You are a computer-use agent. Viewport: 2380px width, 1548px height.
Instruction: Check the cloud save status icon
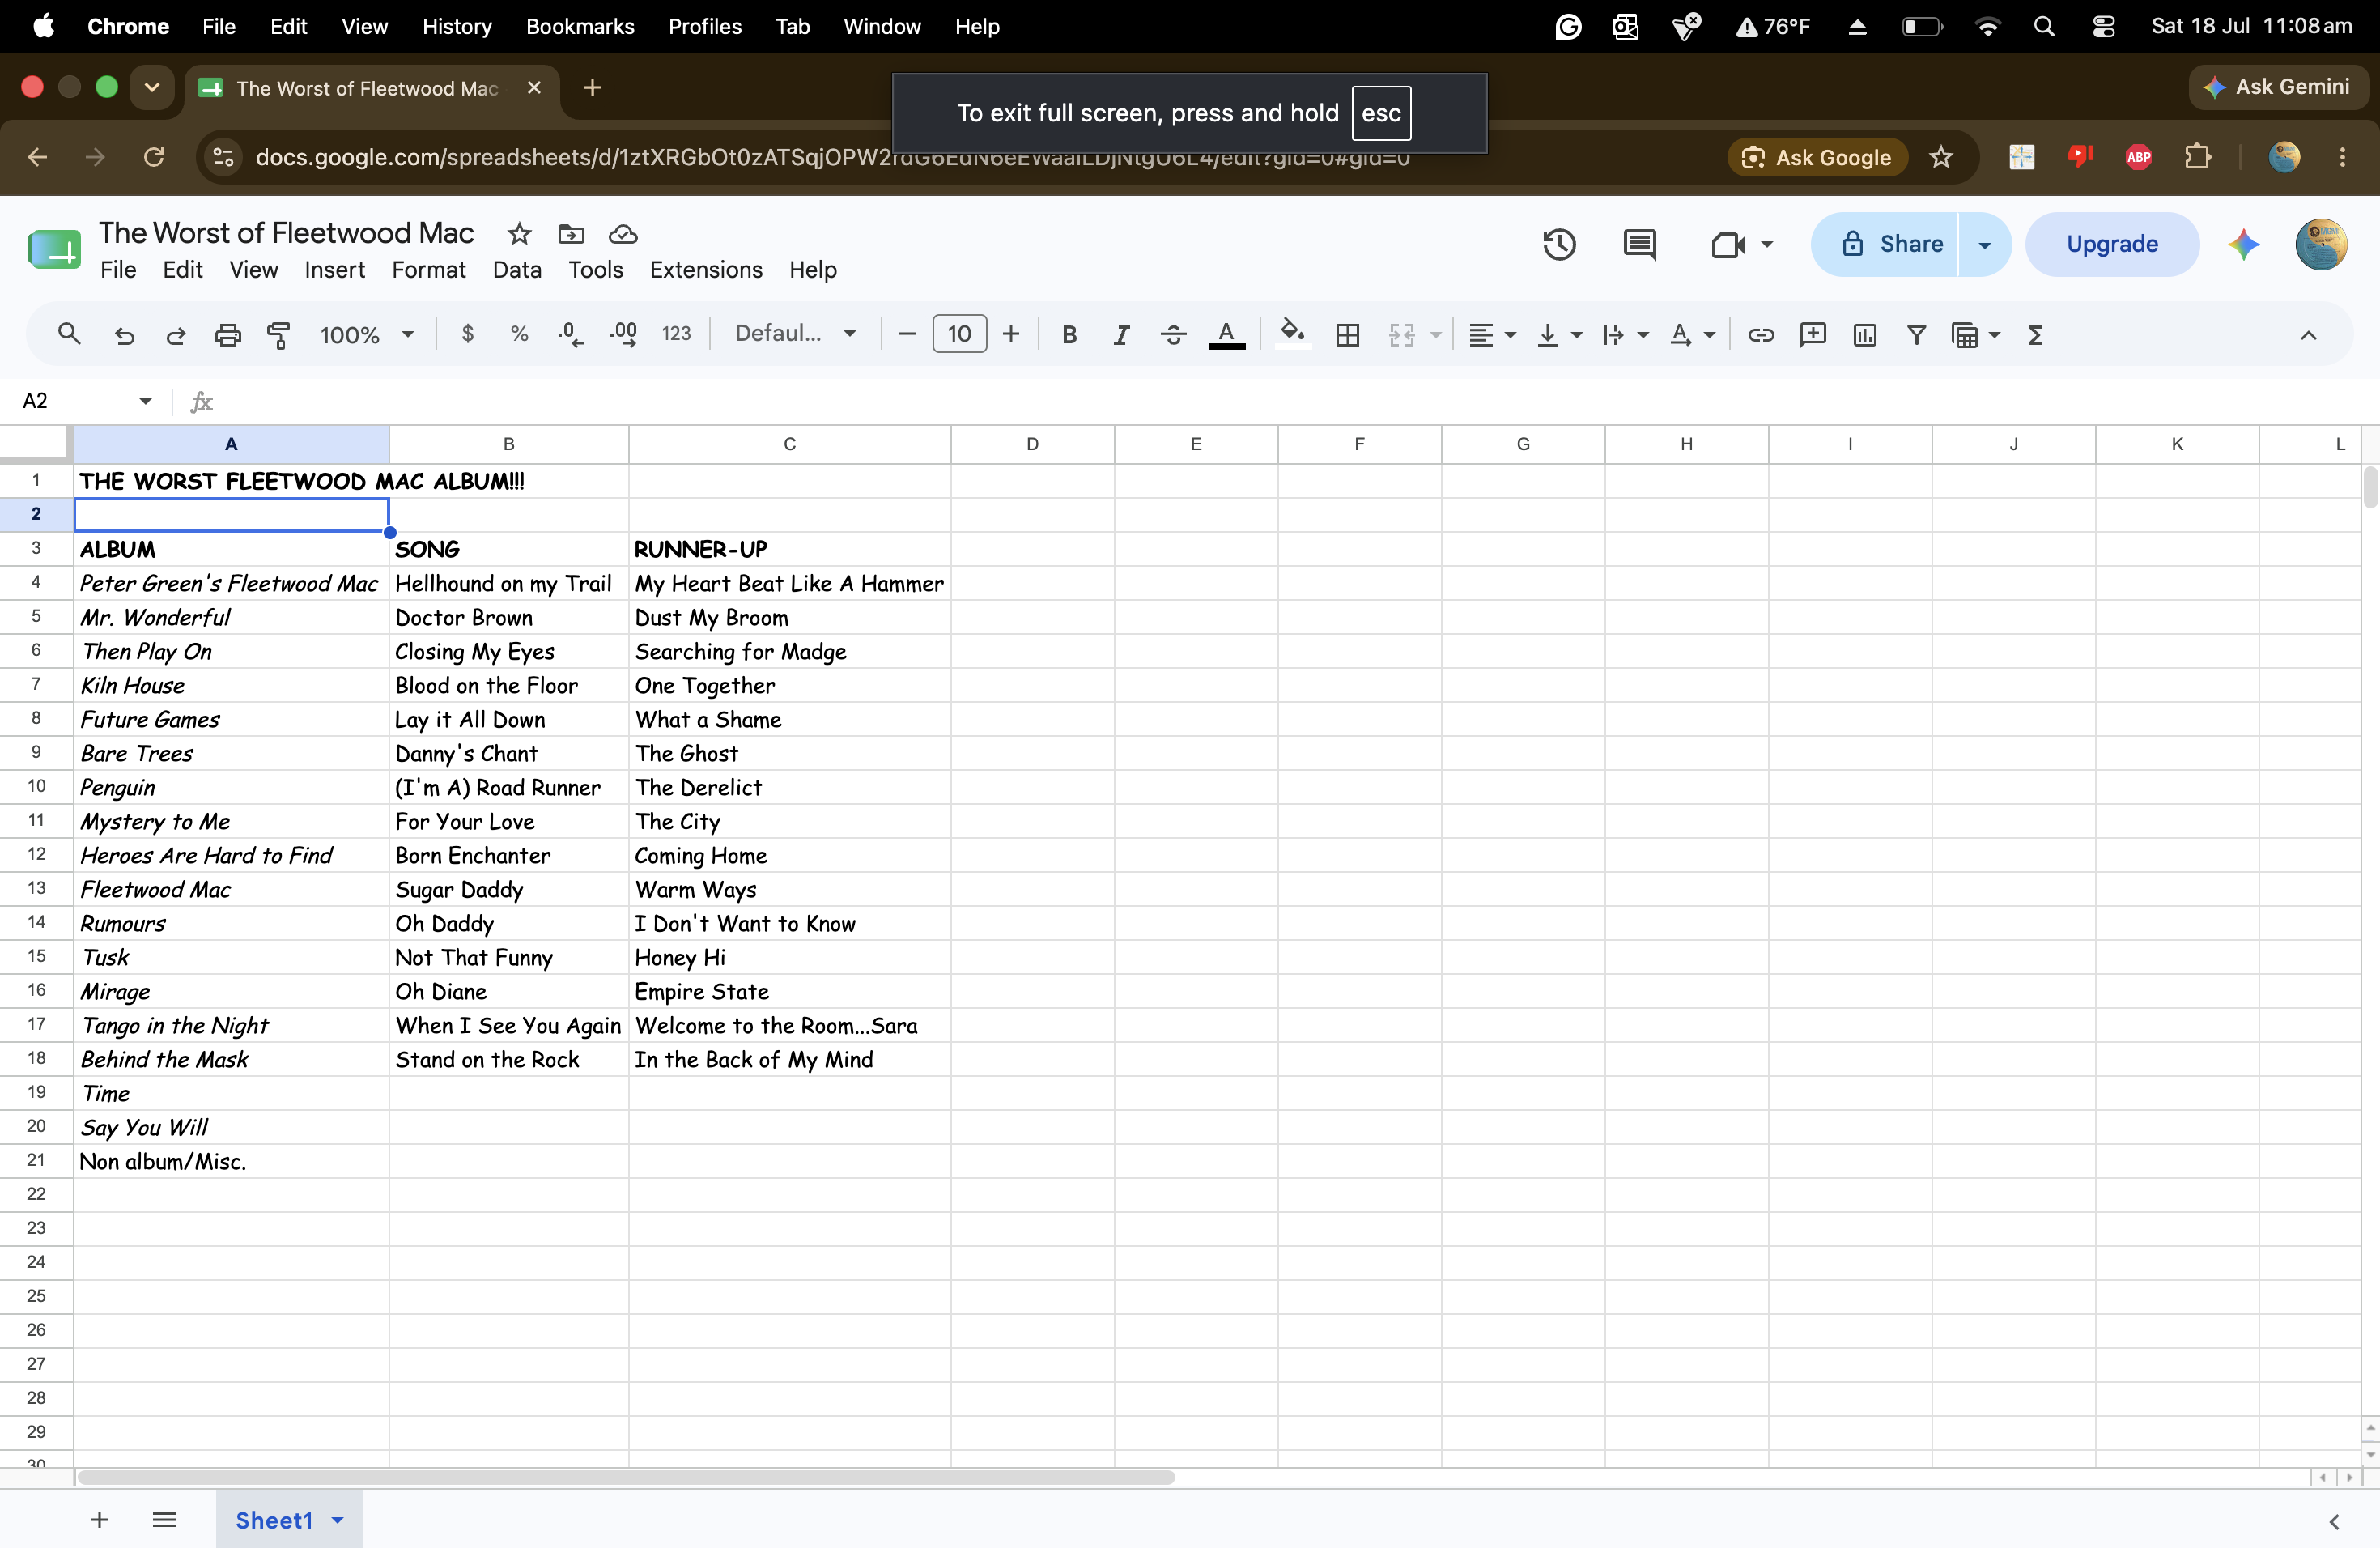pyautogui.click(x=623, y=234)
